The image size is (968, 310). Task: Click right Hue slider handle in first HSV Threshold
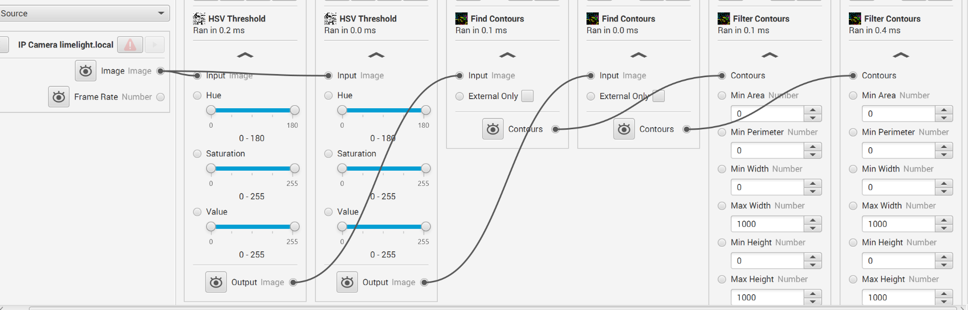click(295, 110)
